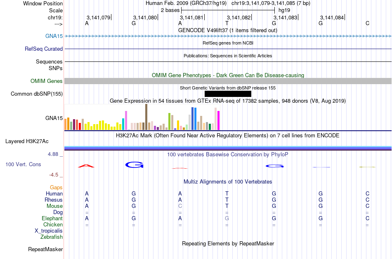Click the Scale label on the left
The width and height of the screenshot is (392, 259).
coord(56,10)
